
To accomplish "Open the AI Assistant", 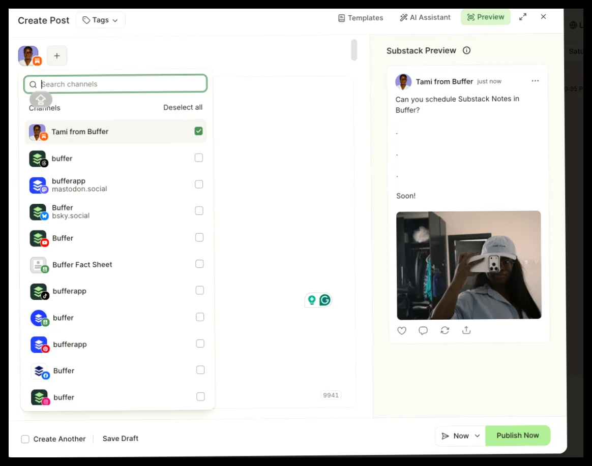I will point(425,17).
